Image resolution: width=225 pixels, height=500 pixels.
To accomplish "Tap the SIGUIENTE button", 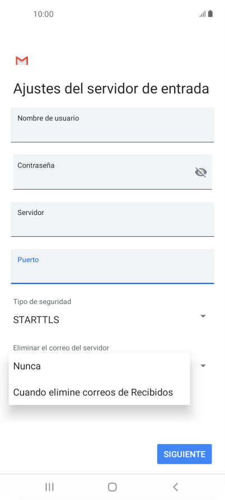I will [185, 454].
